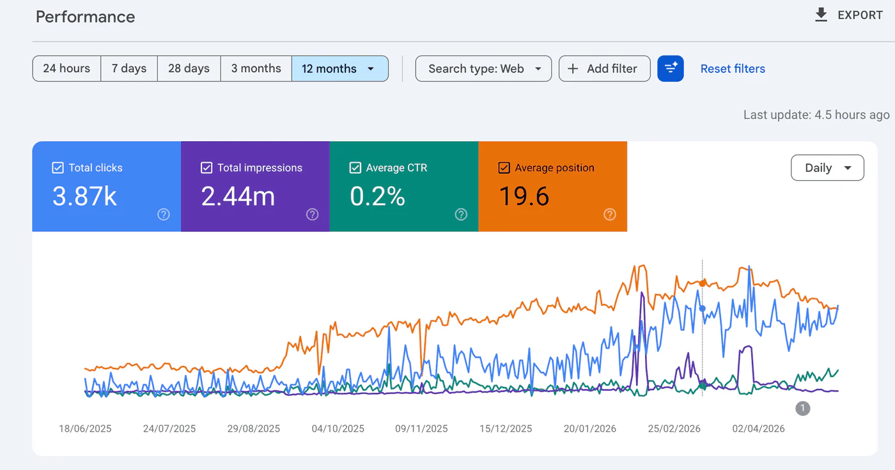Image resolution: width=895 pixels, height=470 pixels.
Task: Click the plus icon in Add filter
Action: 573,68
